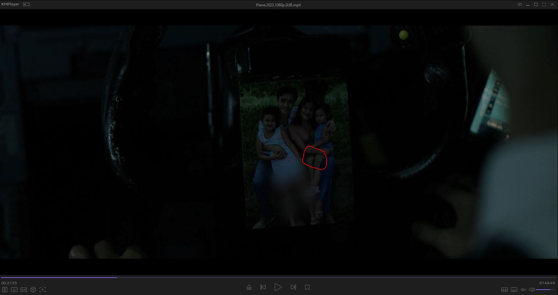This screenshot has width=558, height=295.
Task: Pin the player window on top
Action: [519, 4]
